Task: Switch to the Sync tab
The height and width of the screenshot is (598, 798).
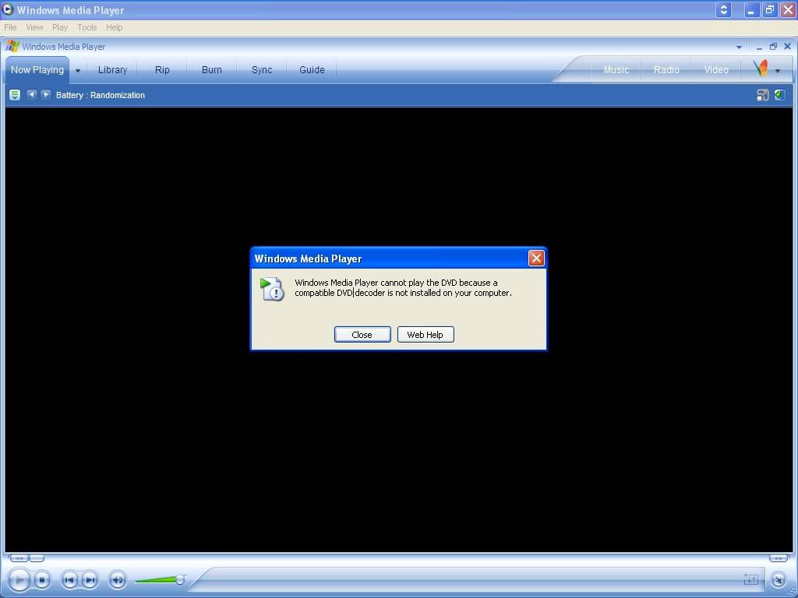Action: point(262,69)
